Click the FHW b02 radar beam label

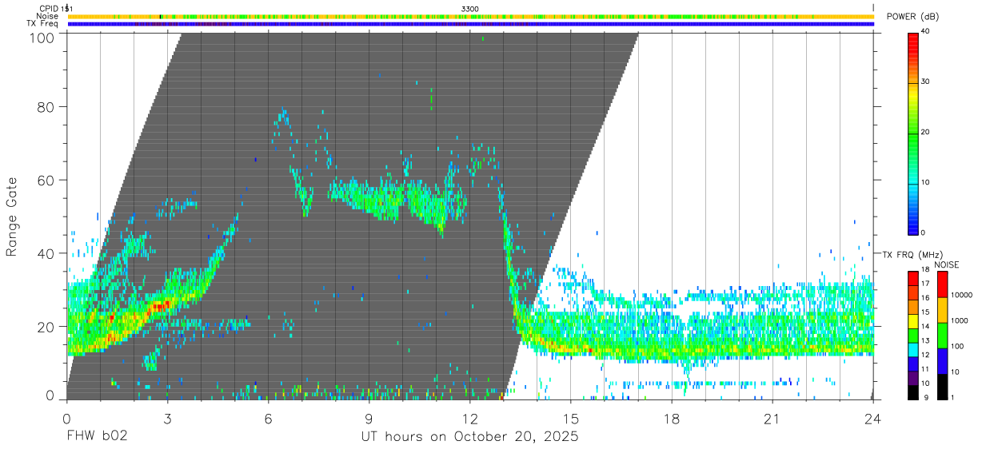click(x=97, y=437)
